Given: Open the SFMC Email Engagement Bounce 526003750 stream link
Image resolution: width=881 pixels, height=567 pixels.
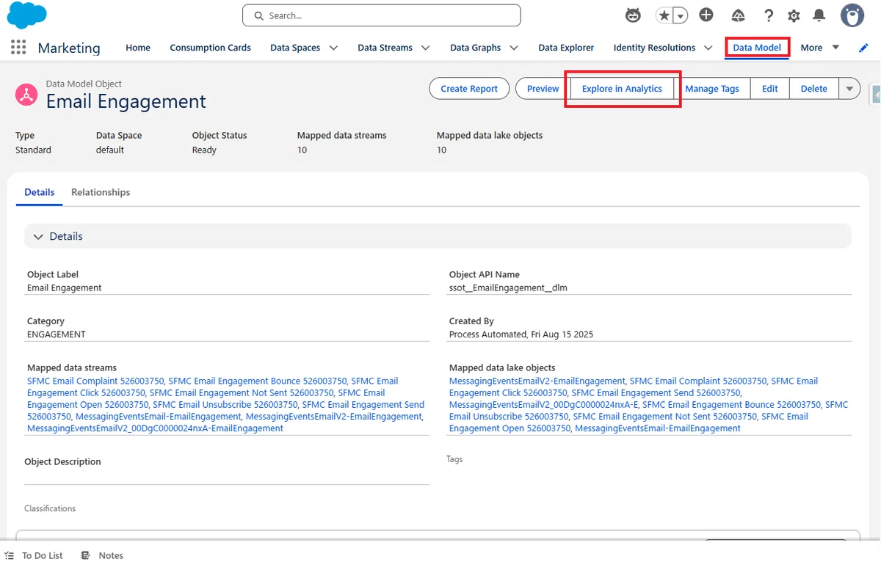Looking at the screenshot, I should (258, 381).
